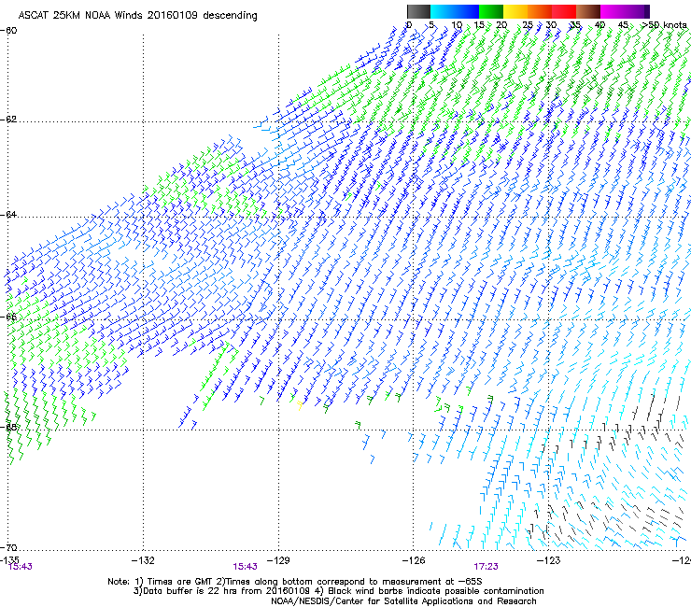Click the -60 latitude axis label
This screenshot has height=607, width=691.
(x=8, y=31)
